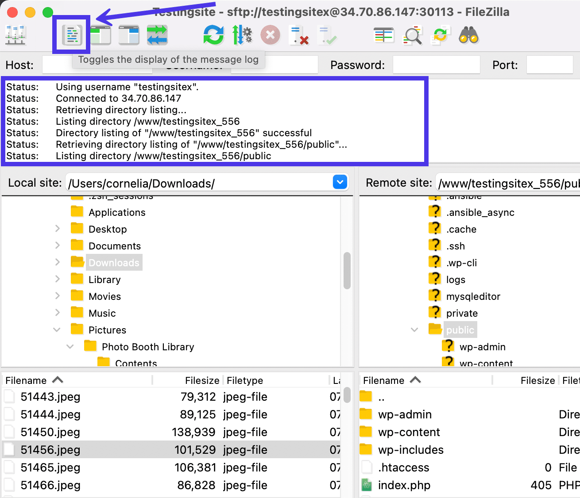Click the Password input field

click(436, 65)
